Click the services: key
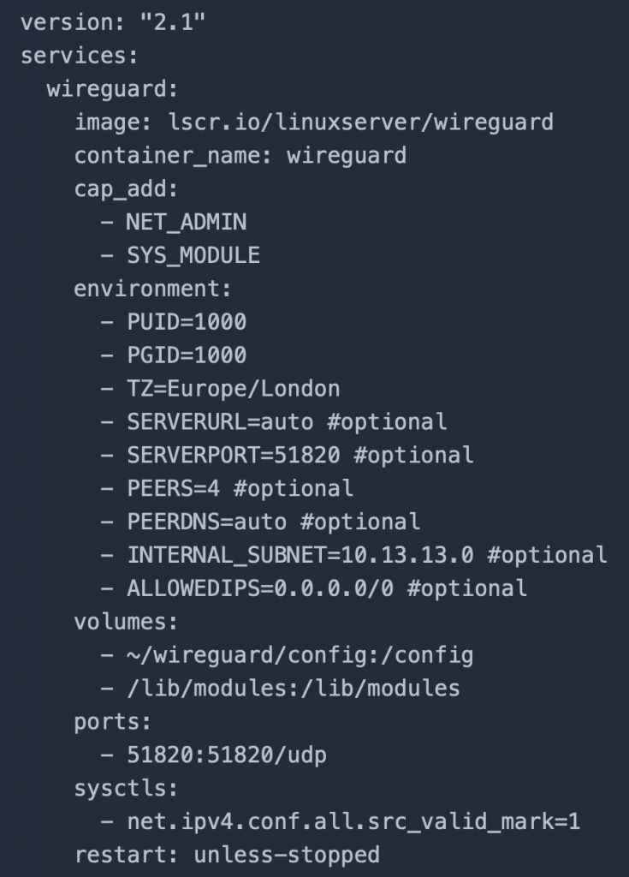Image resolution: width=629 pixels, height=877 pixels. click(x=79, y=56)
